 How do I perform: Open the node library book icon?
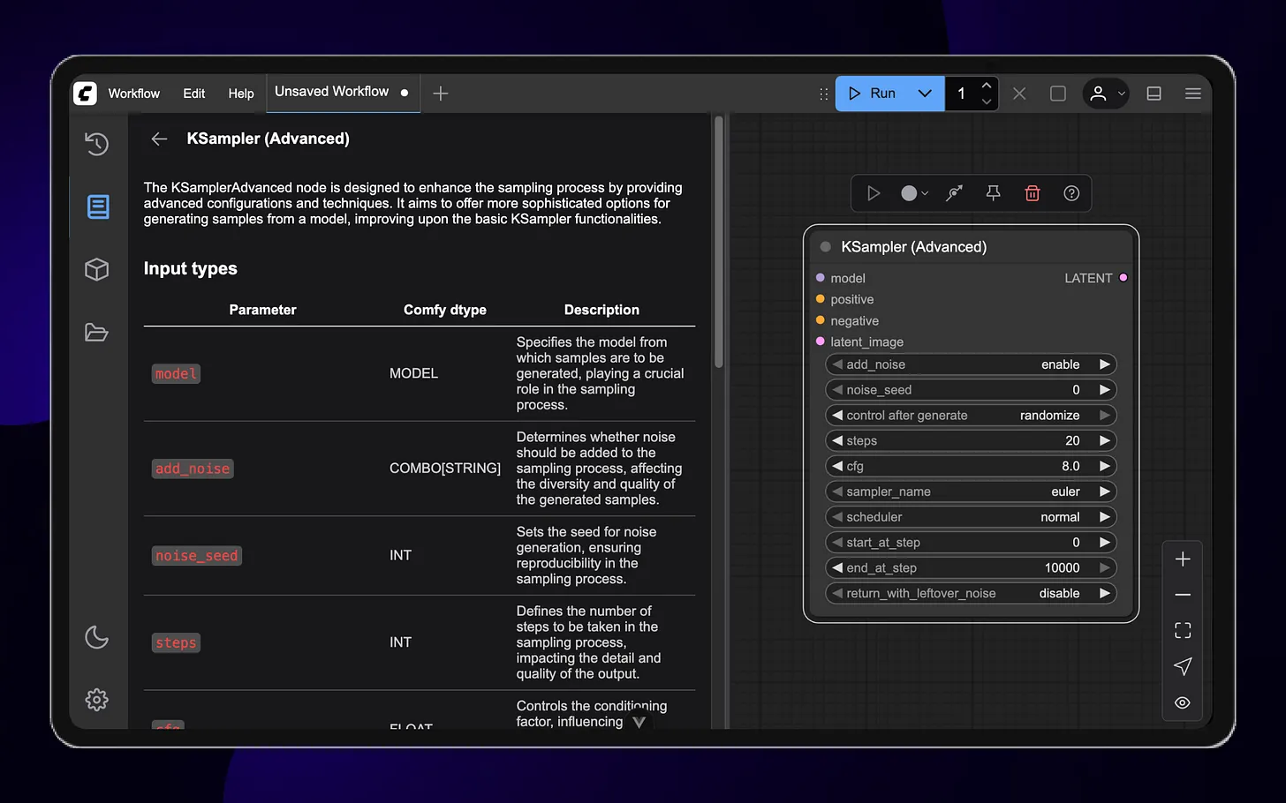tap(98, 206)
